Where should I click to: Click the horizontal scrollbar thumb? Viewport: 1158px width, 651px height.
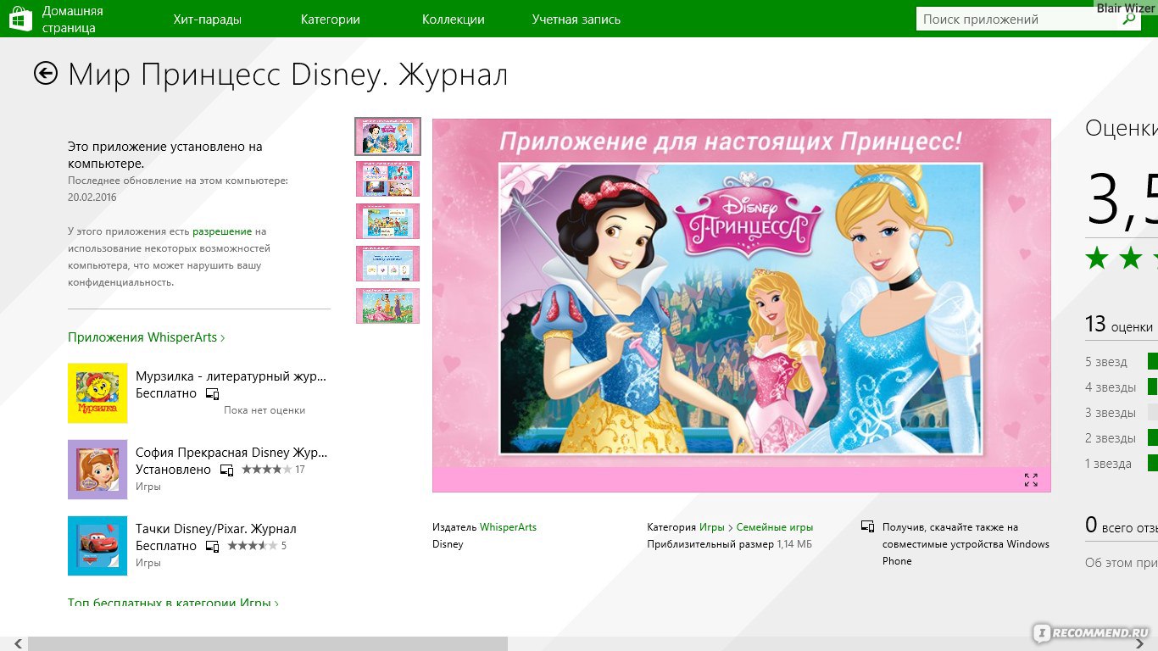[267, 644]
